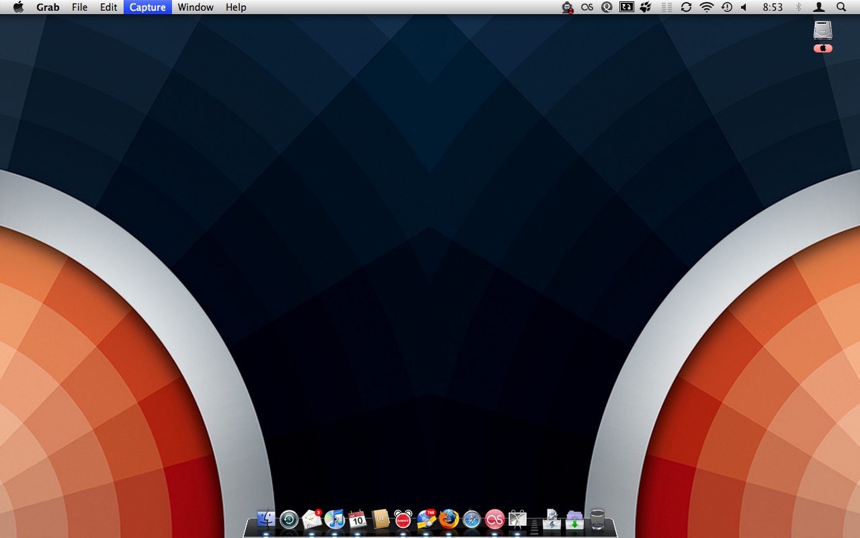This screenshot has width=860, height=538.
Task: Open the red Away alarm clock Dock icon
Action: click(x=403, y=518)
